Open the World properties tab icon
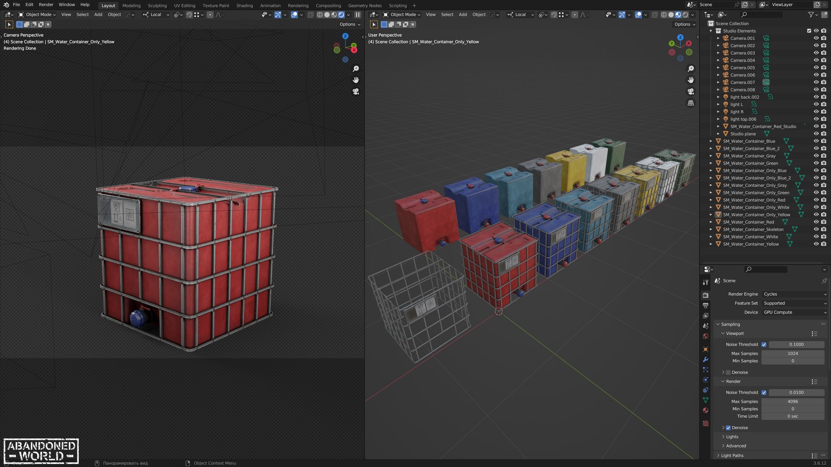Image resolution: width=831 pixels, height=467 pixels. 705,336
